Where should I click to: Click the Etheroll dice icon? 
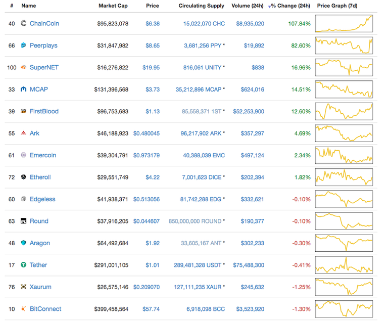pyautogui.click(x=24, y=177)
